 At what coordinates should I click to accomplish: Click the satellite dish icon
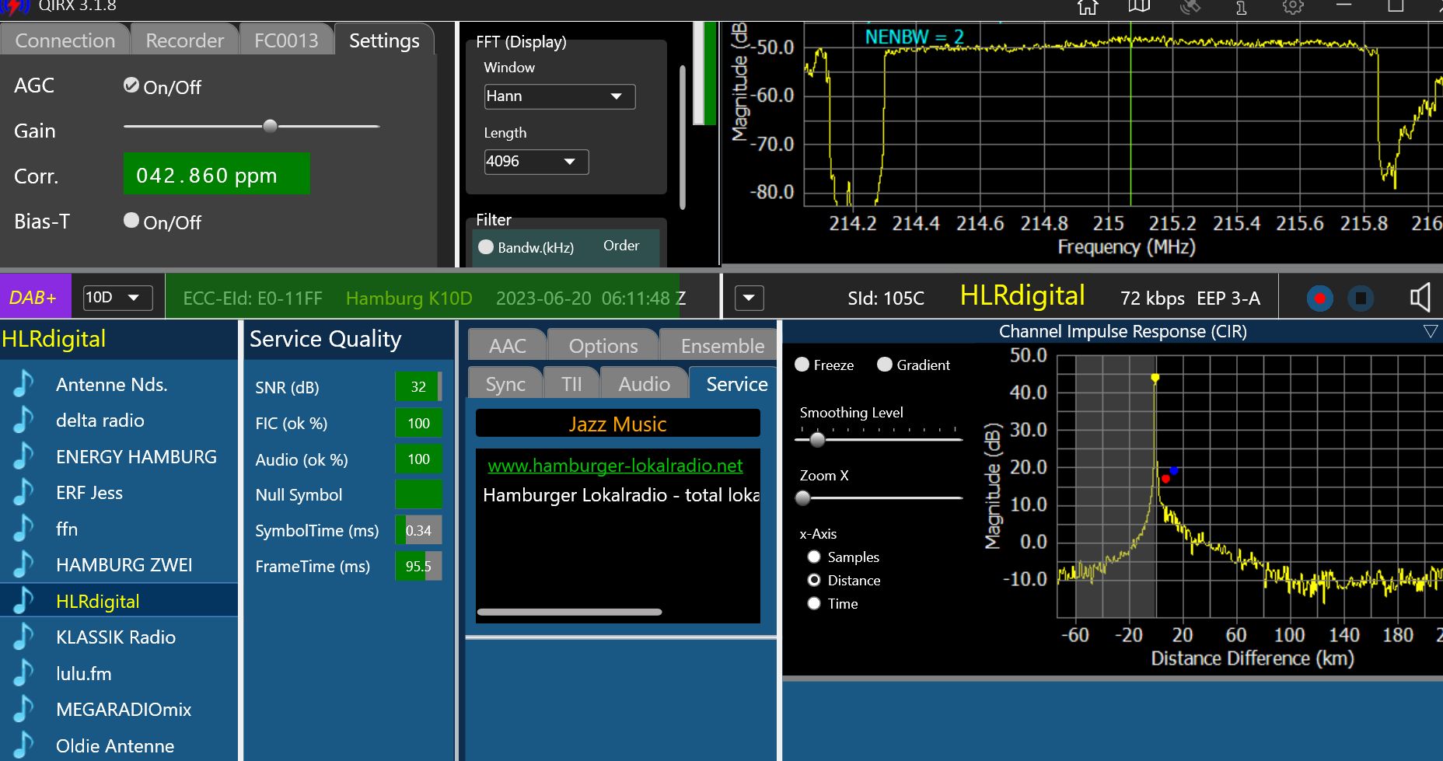(1190, 7)
